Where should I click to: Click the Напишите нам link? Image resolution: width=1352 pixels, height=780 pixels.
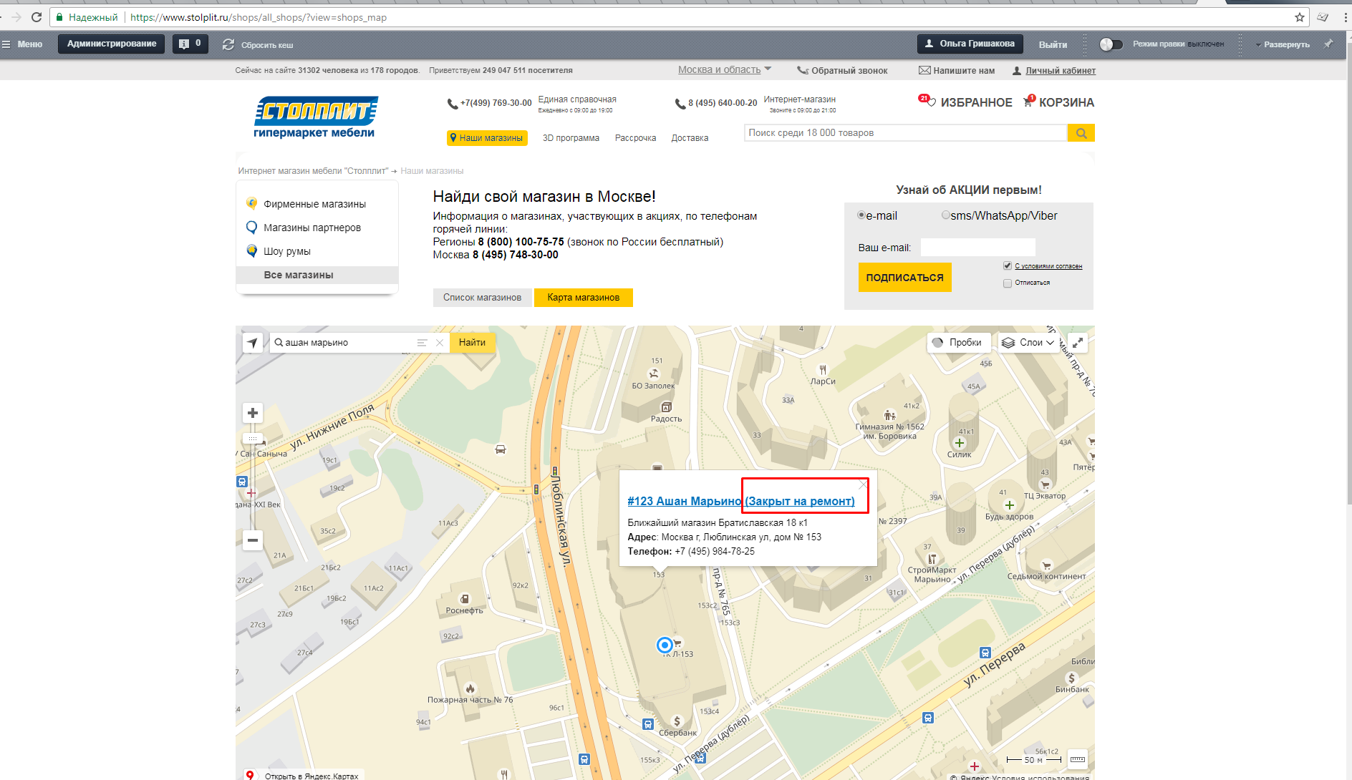963,71
